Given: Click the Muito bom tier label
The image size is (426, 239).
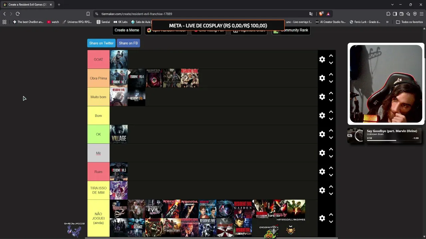Looking at the screenshot, I should [x=99, y=97].
